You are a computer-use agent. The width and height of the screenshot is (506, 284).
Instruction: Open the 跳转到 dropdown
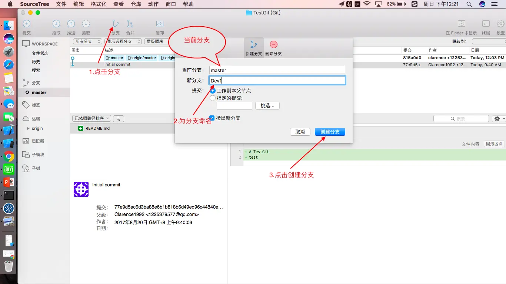(x=489, y=41)
